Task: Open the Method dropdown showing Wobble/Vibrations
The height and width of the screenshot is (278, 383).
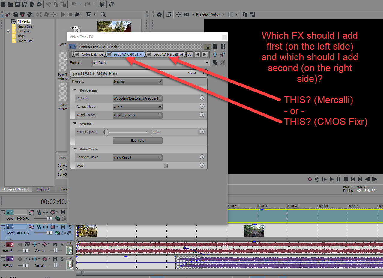Action: tap(138, 98)
